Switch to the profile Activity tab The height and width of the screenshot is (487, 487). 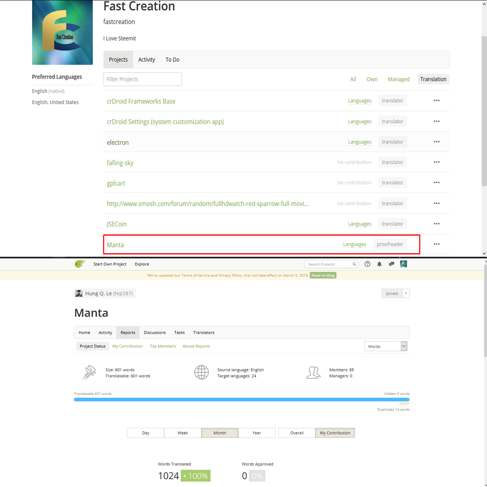[146, 59]
